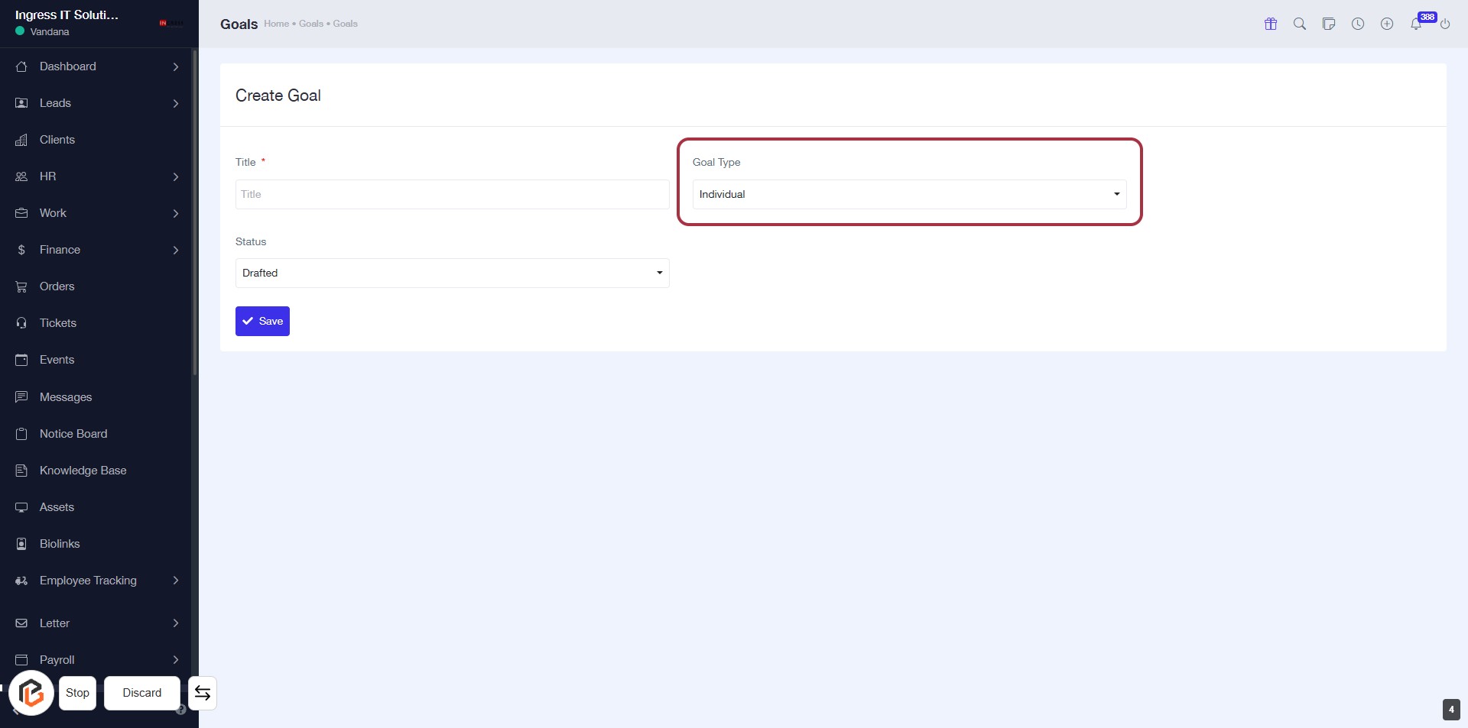Click the Discard button

(142, 693)
